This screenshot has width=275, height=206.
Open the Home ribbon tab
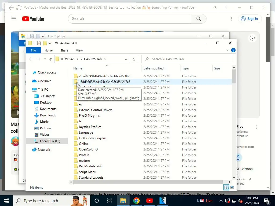[48, 50]
